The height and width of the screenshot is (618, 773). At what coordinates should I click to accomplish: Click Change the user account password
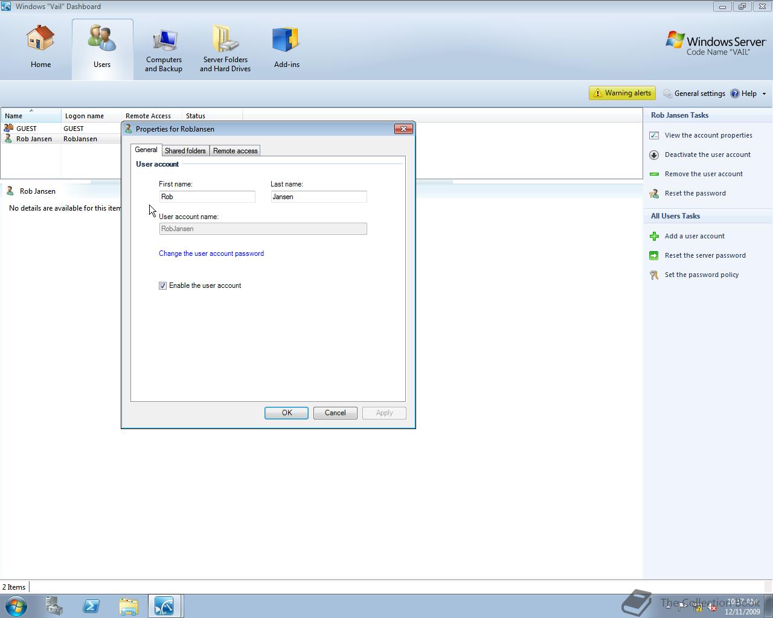[211, 253]
